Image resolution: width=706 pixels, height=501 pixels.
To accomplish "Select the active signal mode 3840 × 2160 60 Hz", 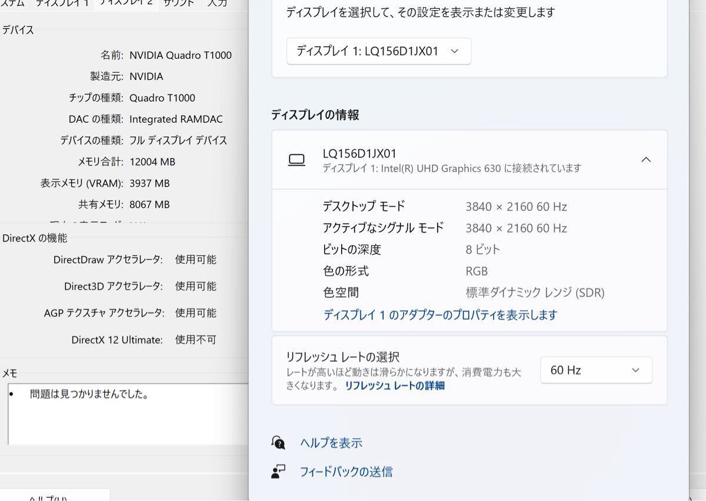I will pyautogui.click(x=517, y=228).
